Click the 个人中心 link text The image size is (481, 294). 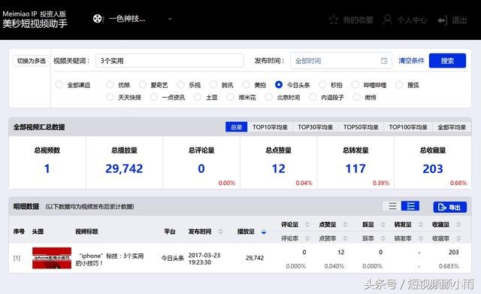(412, 20)
